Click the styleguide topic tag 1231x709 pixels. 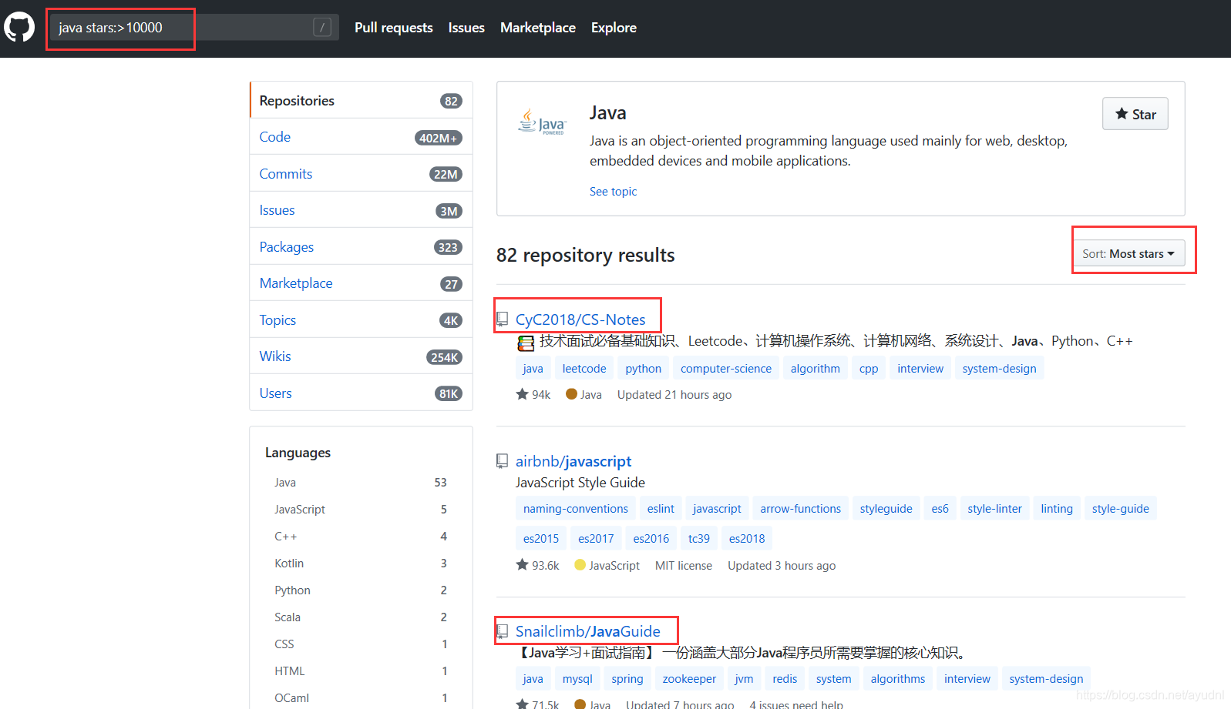pos(886,509)
